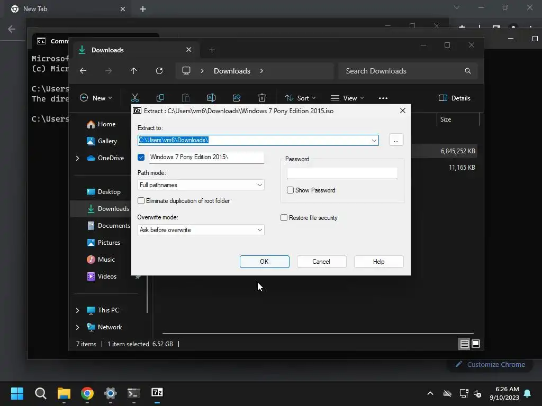The height and width of the screenshot is (406, 542).
Task: Click the Copy icon in Explorer toolbar
Action: click(160, 98)
